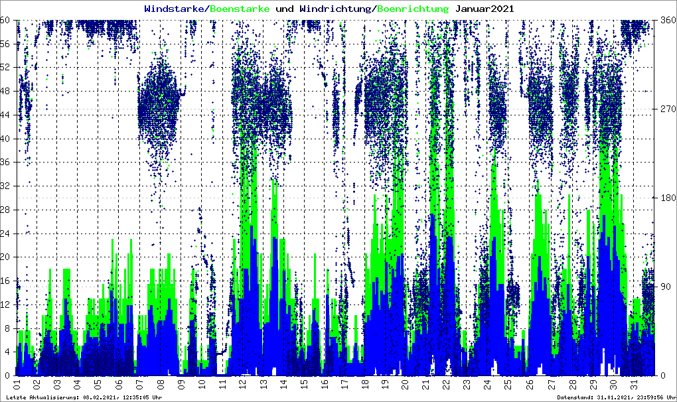Click day label 04 on the x-axis
The height and width of the screenshot is (402, 677).
pyautogui.click(x=78, y=384)
